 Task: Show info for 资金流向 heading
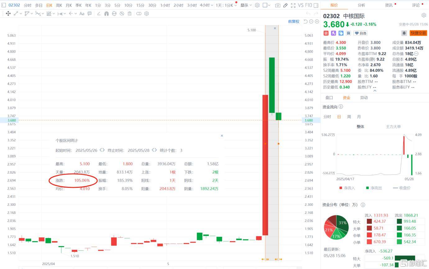341,107
